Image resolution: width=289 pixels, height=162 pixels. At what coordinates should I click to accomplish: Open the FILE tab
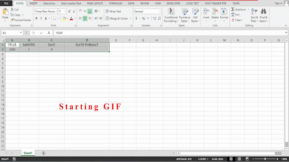tap(6, 3)
